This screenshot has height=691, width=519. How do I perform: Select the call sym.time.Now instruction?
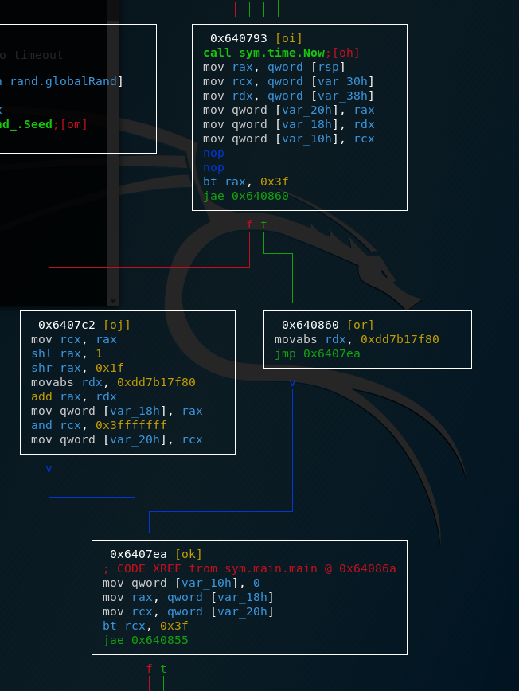coord(264,53)
